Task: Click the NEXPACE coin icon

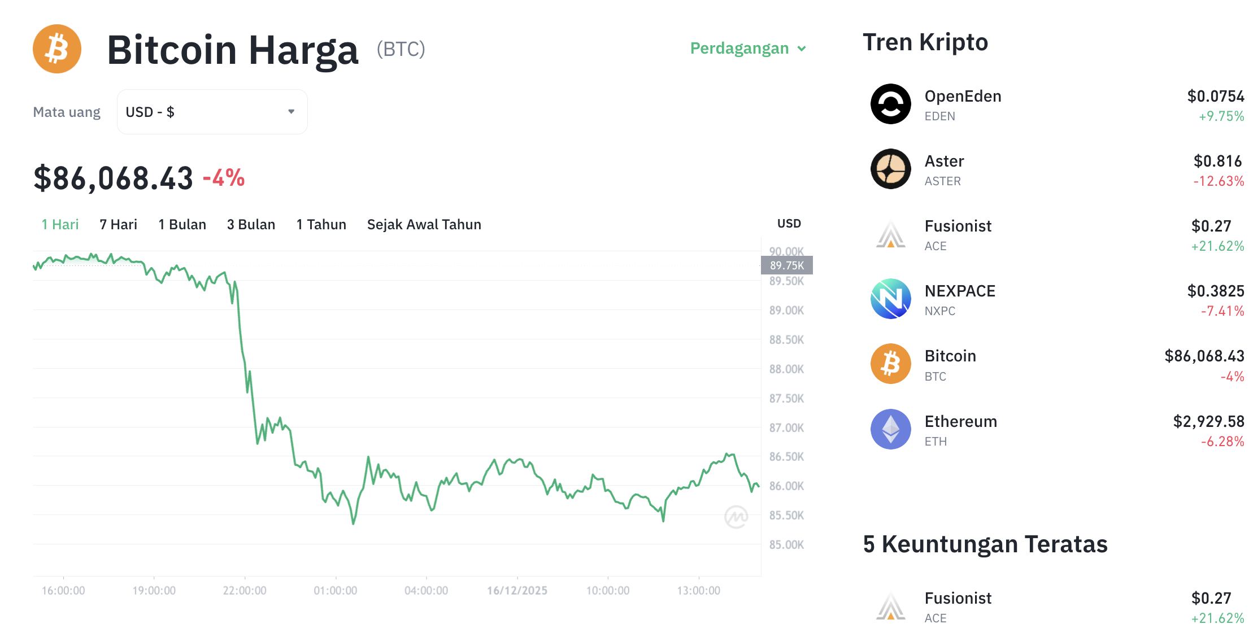Action: (x=890, y=299)
